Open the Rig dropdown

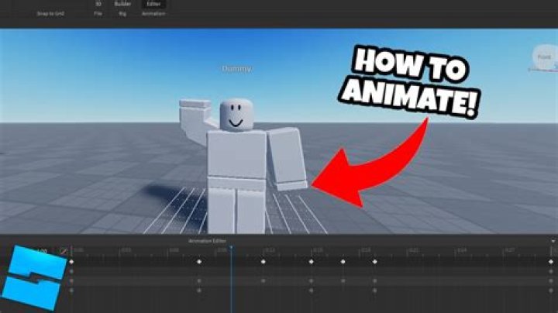coord(122,13)
